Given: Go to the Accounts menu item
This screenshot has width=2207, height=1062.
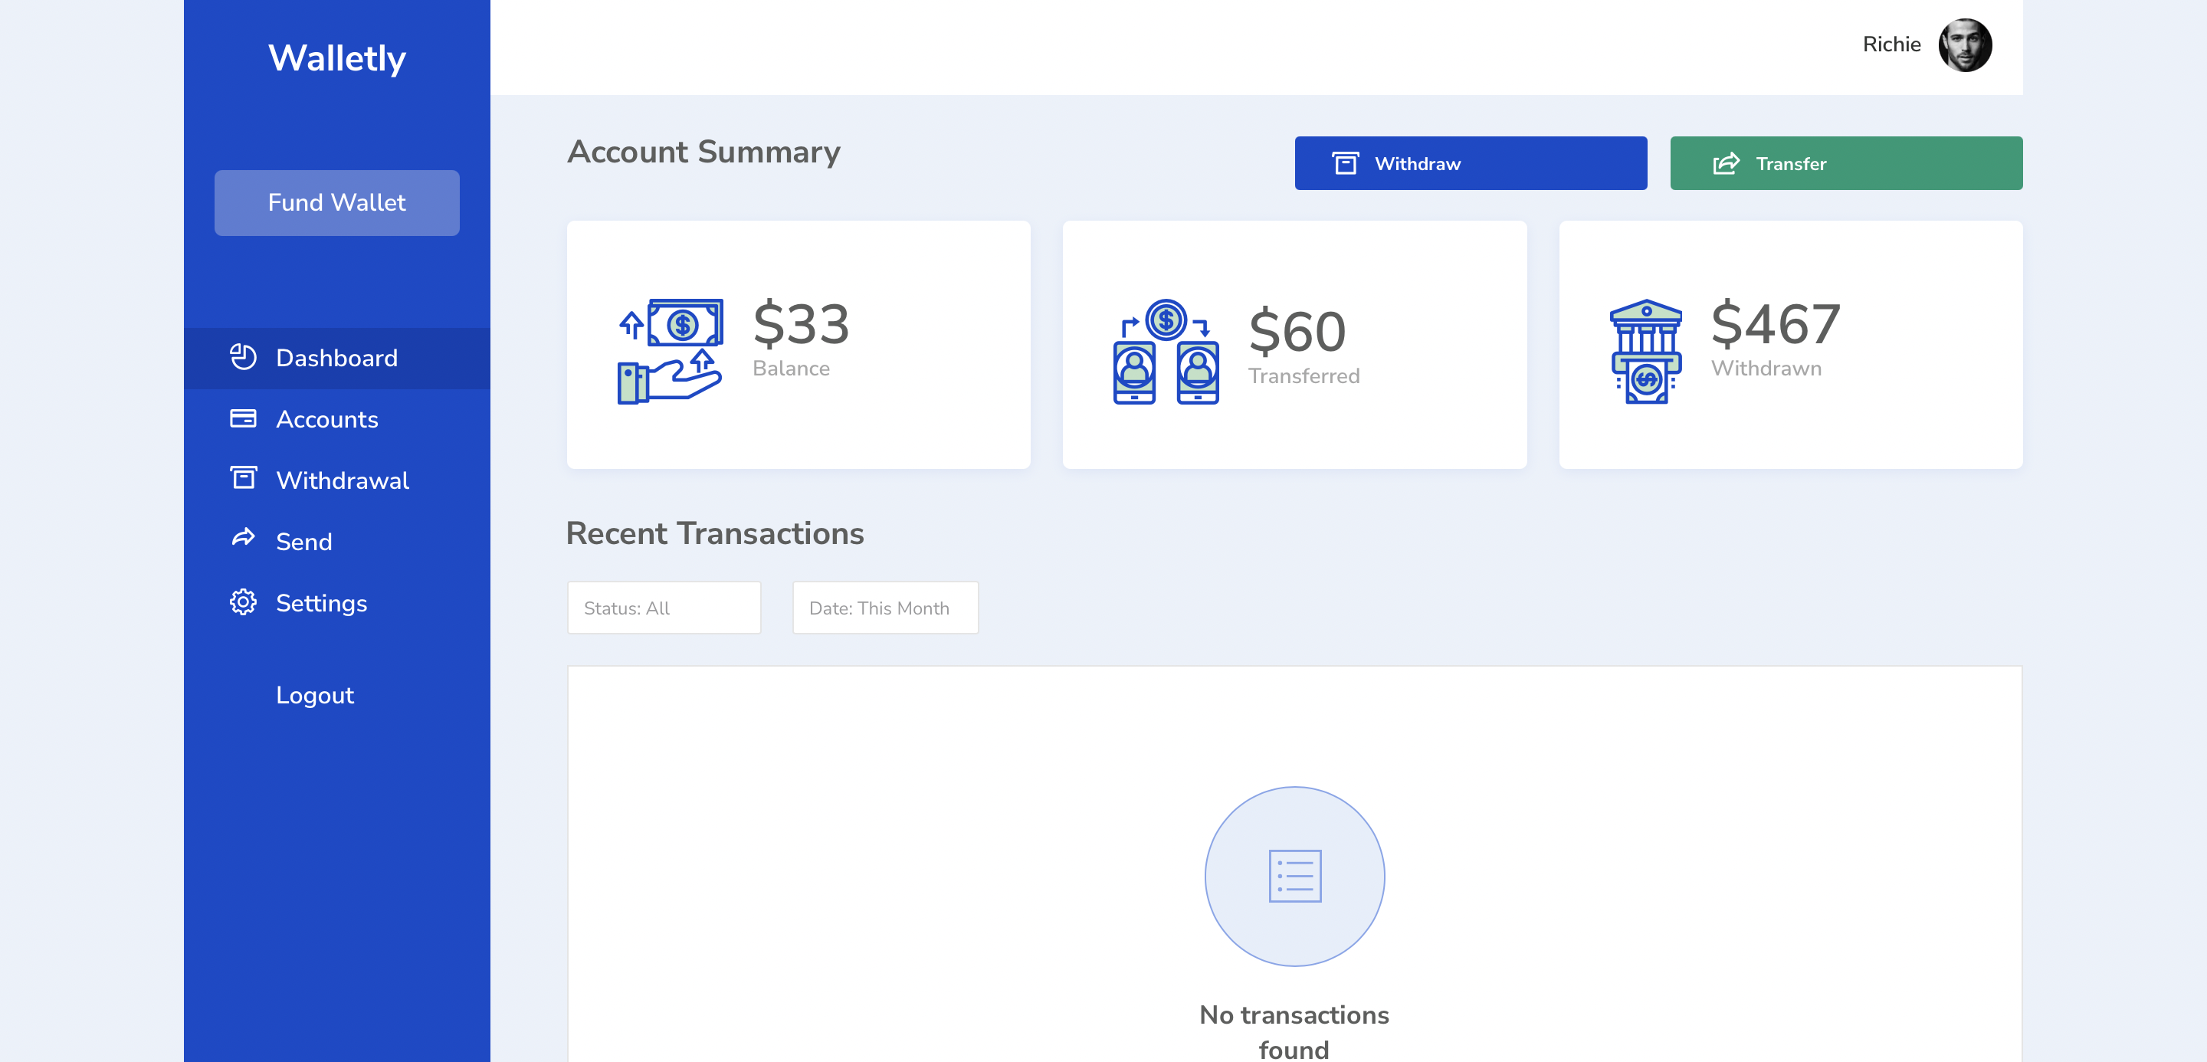Looking at the screenshot, I should point(326,419).
